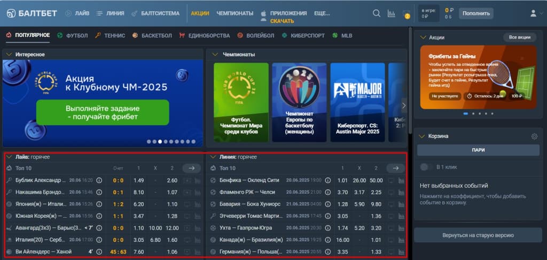Show info for Япония(ж) — Италия match

click(x=99, y=204)
